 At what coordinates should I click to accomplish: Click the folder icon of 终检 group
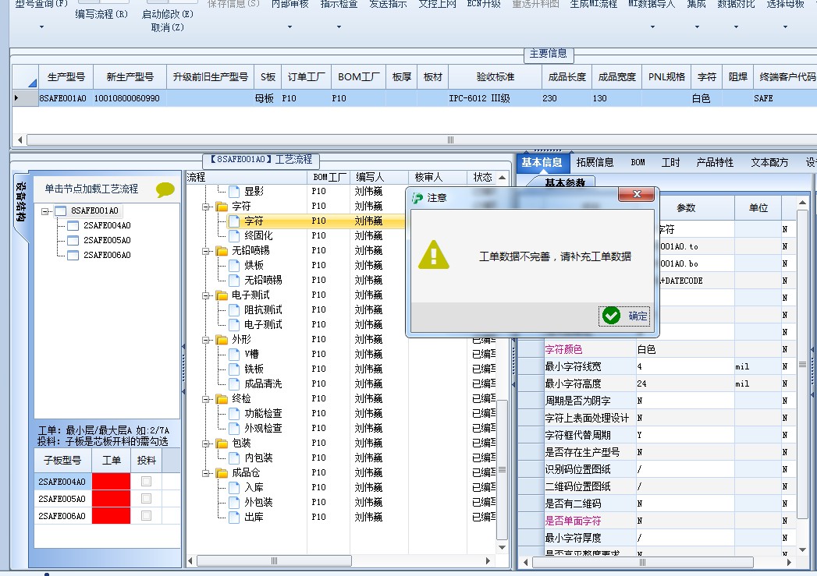(222, 399)
